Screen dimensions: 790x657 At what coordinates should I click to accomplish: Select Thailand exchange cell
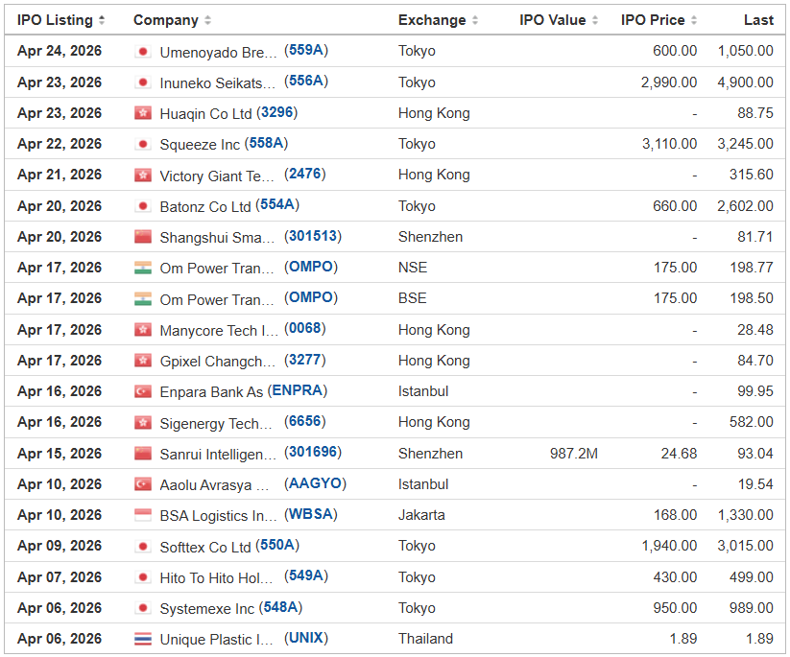[426, 639]
